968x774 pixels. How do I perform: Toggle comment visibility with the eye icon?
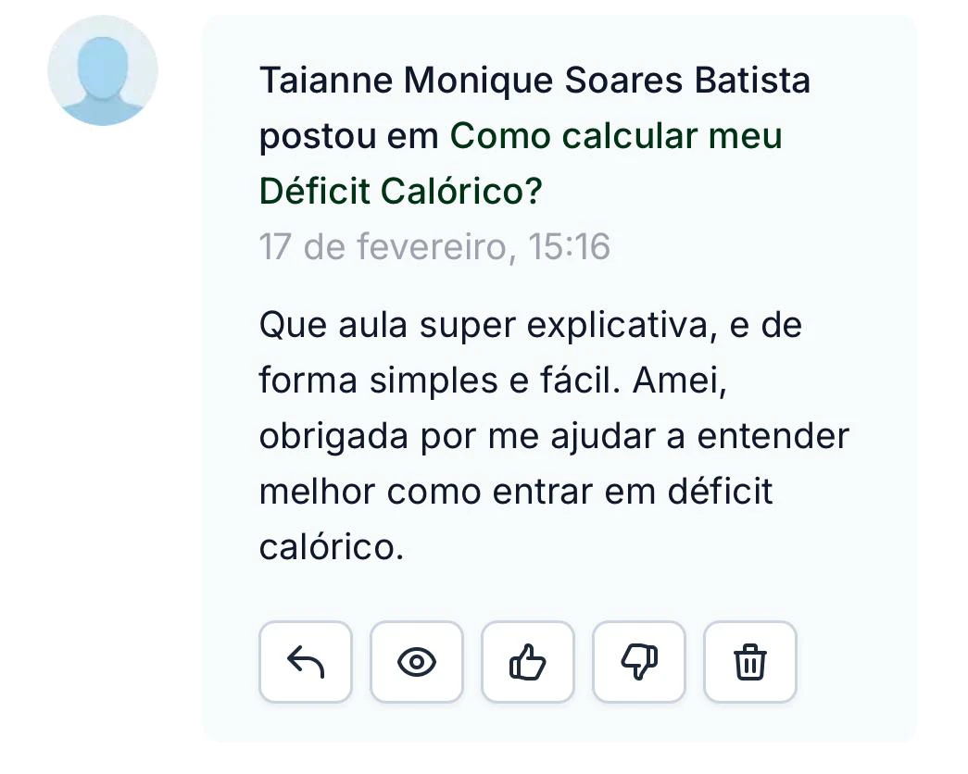pos(417,662)
